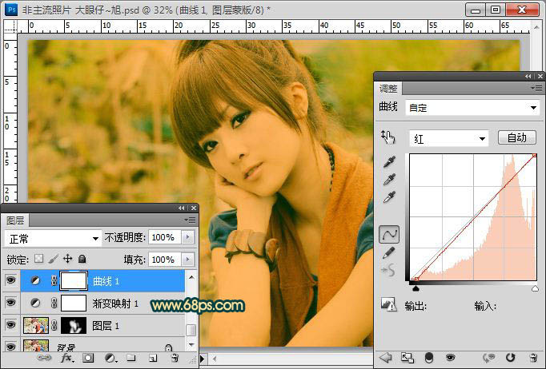546x369 pixels.
Task: Hide the 曲线 1 layer
Action: coord(10,280)
